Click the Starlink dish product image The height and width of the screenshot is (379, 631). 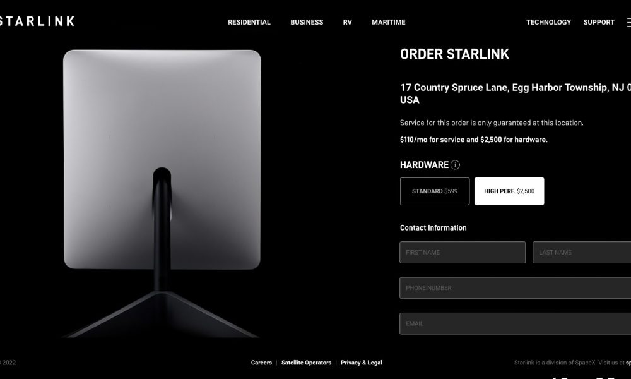click(x=162, y=193)
